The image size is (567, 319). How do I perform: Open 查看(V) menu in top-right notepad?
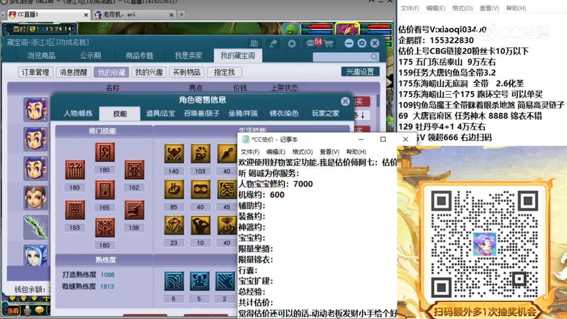coord(489,8)
